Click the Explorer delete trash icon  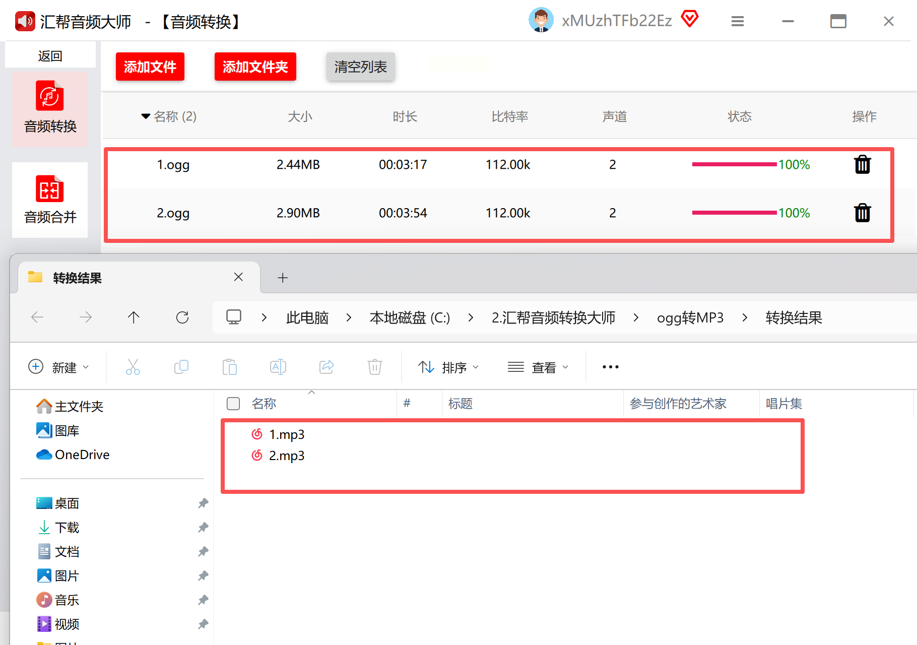375,367
